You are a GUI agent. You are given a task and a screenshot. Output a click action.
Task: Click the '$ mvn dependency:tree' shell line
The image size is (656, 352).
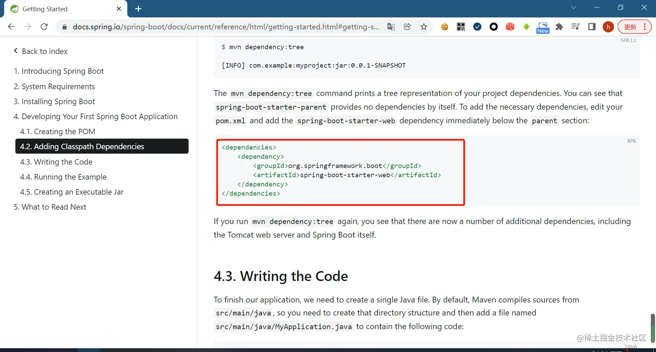tap(262, 47)
